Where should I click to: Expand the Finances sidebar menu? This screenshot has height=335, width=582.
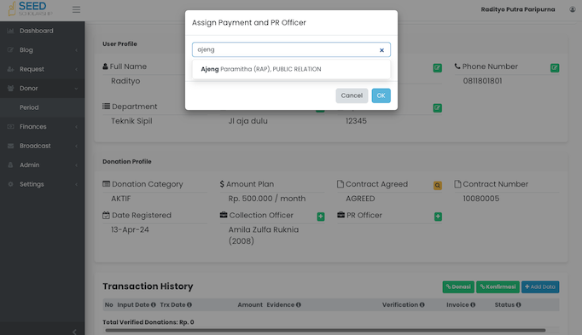pyautogui.click(x=43, y=127)
